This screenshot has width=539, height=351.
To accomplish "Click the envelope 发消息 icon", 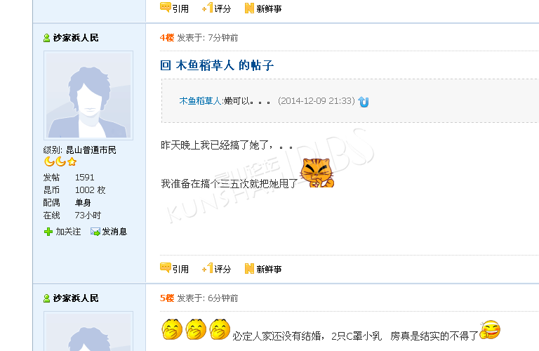I will (95, 232).
